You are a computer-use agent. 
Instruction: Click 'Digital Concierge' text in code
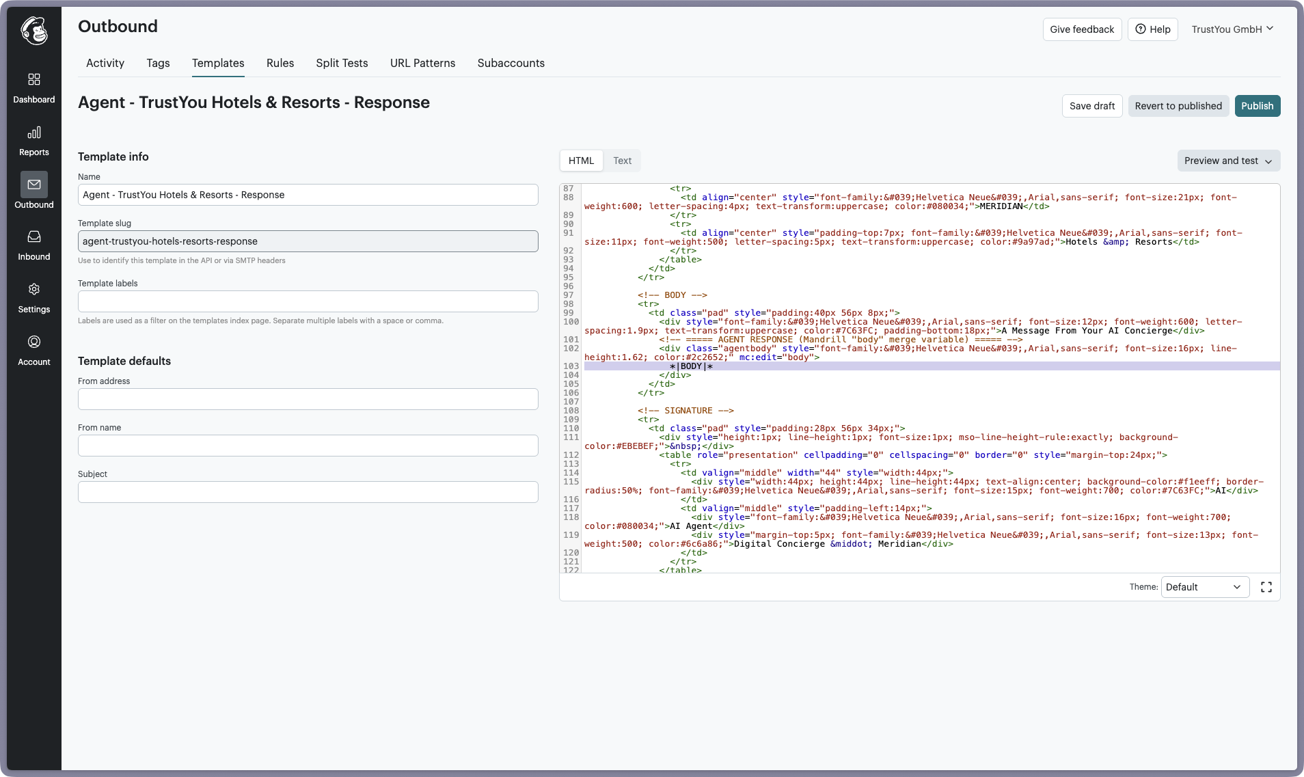coord(779,544)
